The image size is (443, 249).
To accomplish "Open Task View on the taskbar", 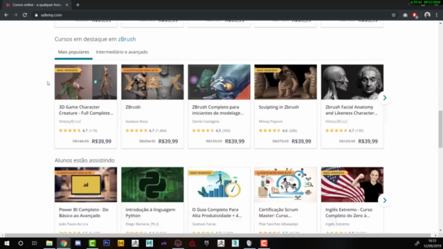I will tap(35, 243).
